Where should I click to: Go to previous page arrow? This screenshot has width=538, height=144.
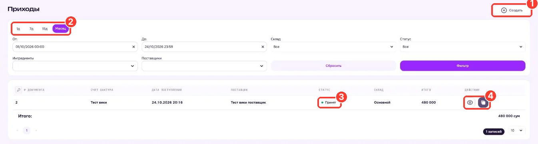(17, 130)
